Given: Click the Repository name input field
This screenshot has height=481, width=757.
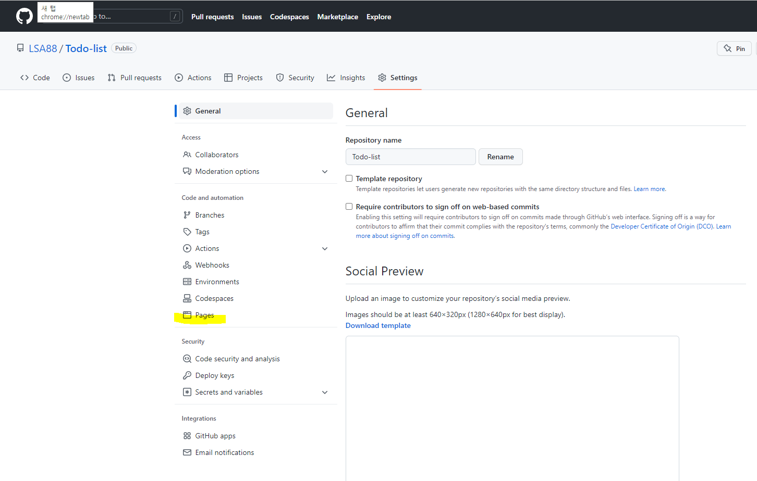Looking at the screenshot, I should click(410, 157).
